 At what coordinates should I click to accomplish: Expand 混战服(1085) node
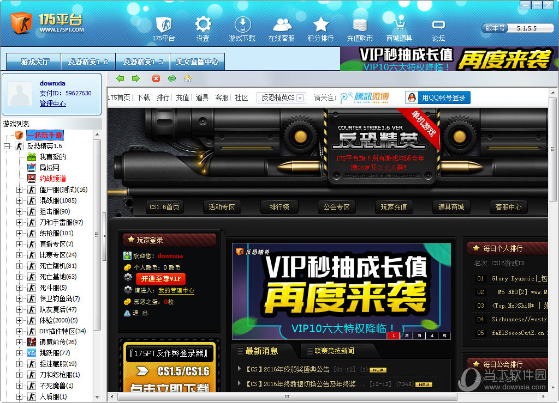19,200
